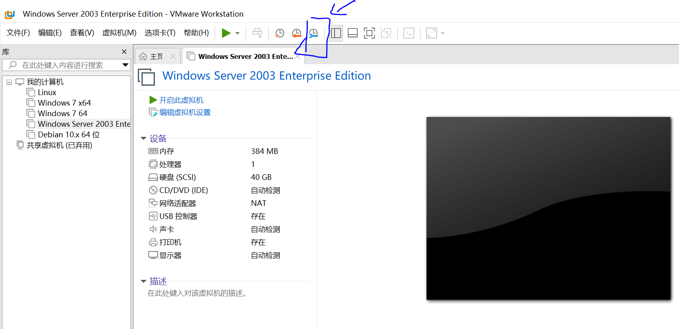Select Windows 7 x64 virtual machine
This screenshot has width=679, height=329.
click(x=64, y=103)
